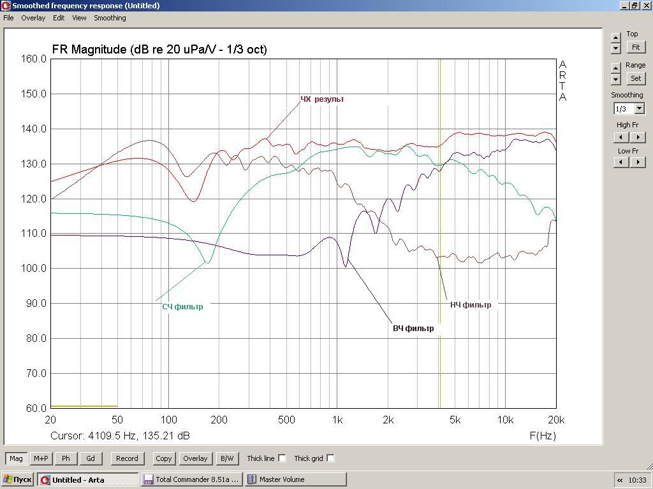Toggle B/W display mode
Screen dimensions: 653x489
point(227,458)
